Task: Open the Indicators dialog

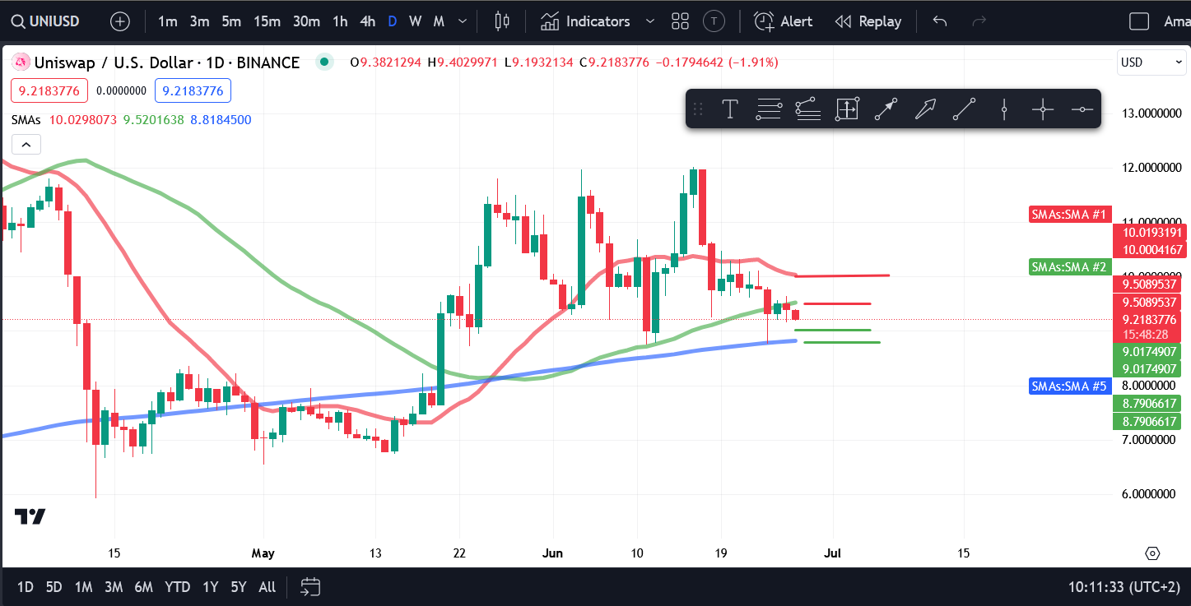Action: 587,21
